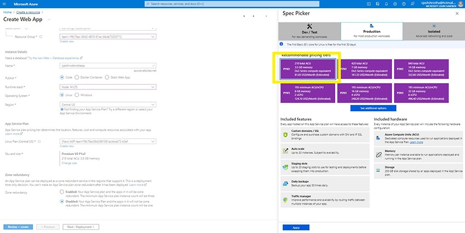Click Create new under Linux Plan
This screenshot has width=465, height=233.
coord(67,146)
